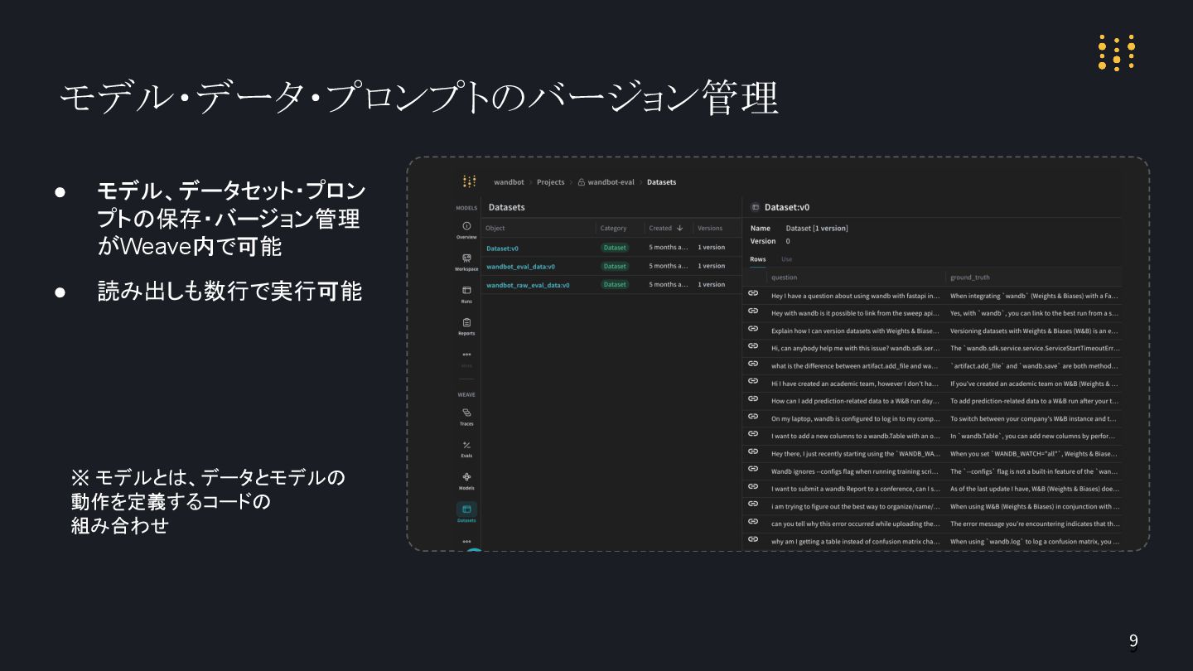
Task: Click the Projects breadcrumb
Action: [550, 182]
